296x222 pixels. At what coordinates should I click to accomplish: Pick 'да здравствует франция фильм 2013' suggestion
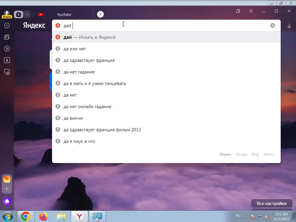166,130
